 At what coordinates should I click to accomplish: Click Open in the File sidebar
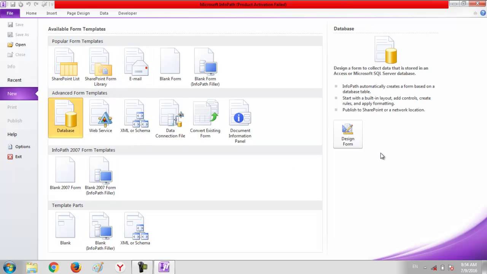16,45
